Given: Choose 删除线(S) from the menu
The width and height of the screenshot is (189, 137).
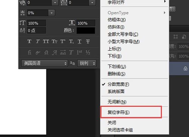Looking at the screenshot, I should [135, 74].
